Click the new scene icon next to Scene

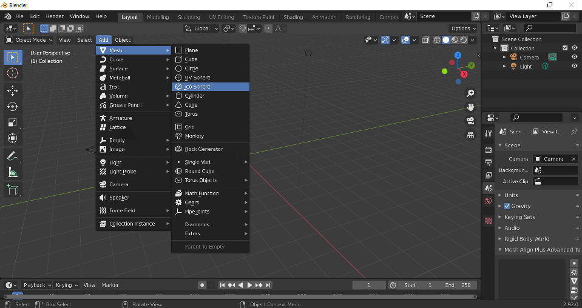point(475,16)
